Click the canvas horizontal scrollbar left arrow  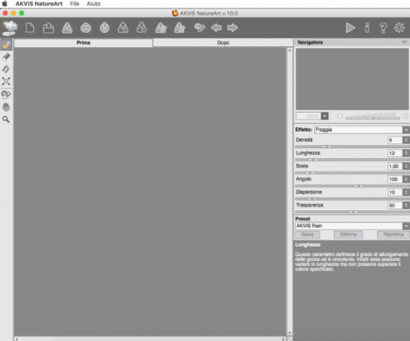(x=17, y=339)
